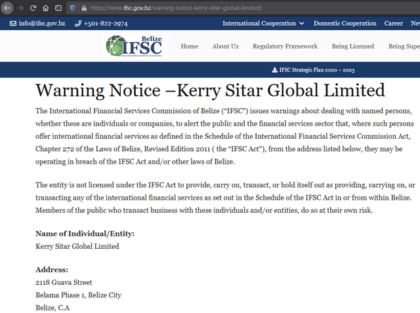Reload the page with the refresh icon
Image resolution: width=420 pixels, height=313 pixels.
[x=33, y=8]
